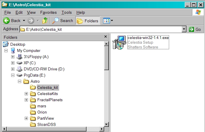Click the SloanDSS folder icon
Screen dimensions: 205x132
(33, 124)
